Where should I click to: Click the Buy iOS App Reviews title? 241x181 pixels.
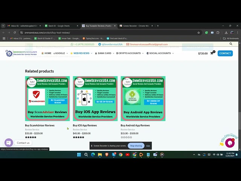85,126
